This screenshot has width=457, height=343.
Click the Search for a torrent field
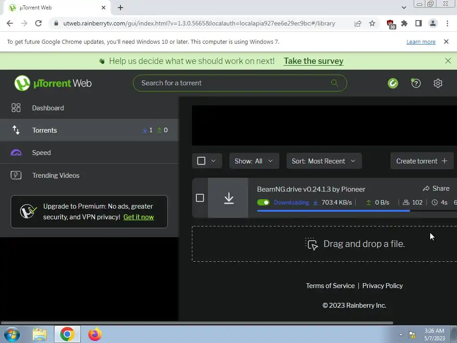(240, 83)
